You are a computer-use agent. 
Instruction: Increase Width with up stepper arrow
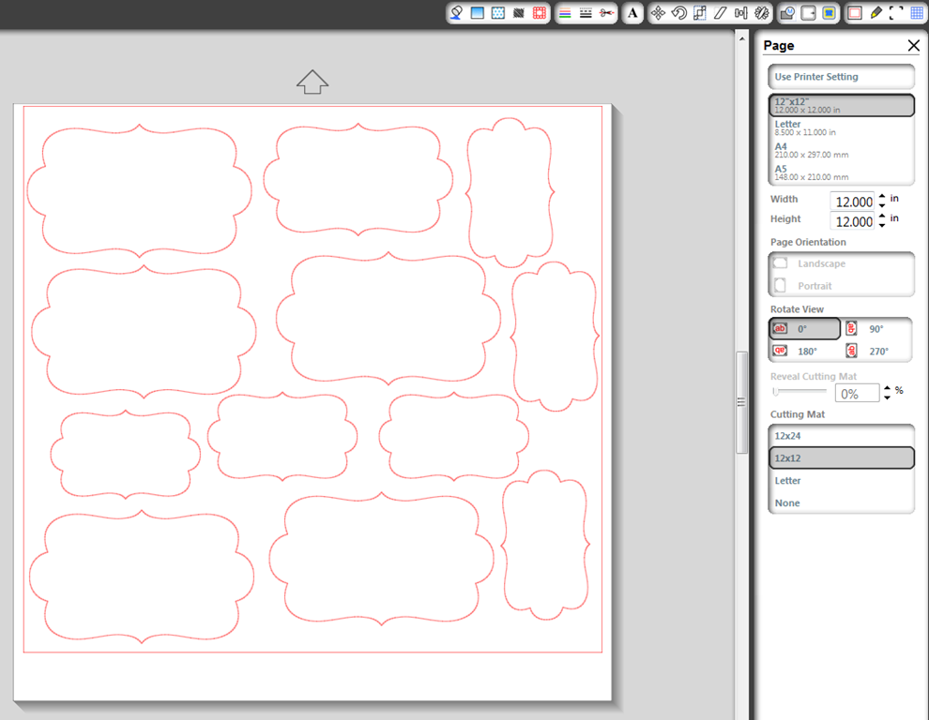coord(882,197)
